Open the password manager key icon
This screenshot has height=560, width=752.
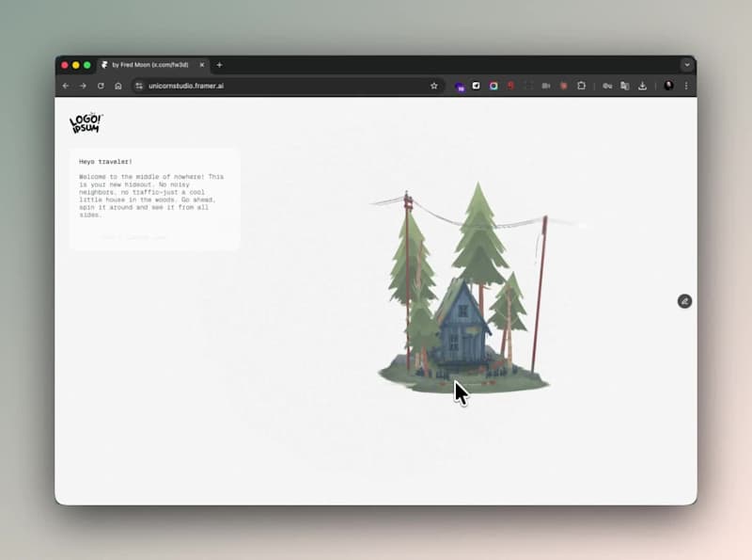click(x=607, y=86)
